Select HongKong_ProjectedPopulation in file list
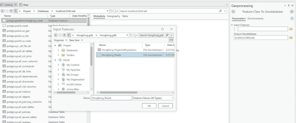 tap(119, 50)
